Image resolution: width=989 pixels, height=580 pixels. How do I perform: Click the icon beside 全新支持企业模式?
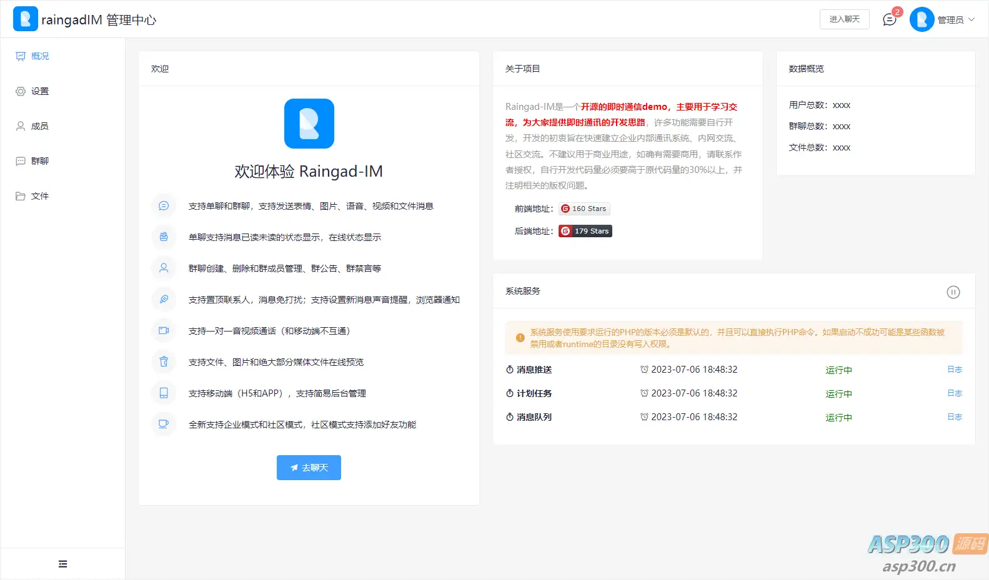point(164,424)
